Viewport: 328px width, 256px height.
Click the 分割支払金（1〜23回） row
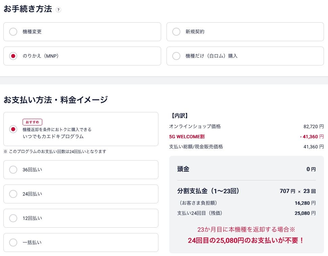(246, 191)
